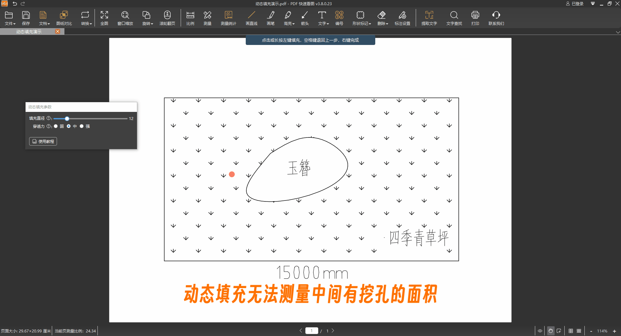Select strong (强) penetration radio

(x=82, y=126)
